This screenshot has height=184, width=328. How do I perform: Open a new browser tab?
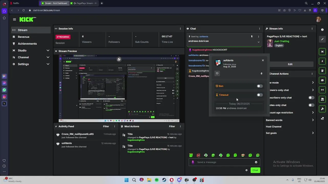tap(102, 3)
